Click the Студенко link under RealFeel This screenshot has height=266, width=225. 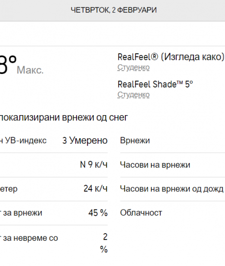(134, 68)
